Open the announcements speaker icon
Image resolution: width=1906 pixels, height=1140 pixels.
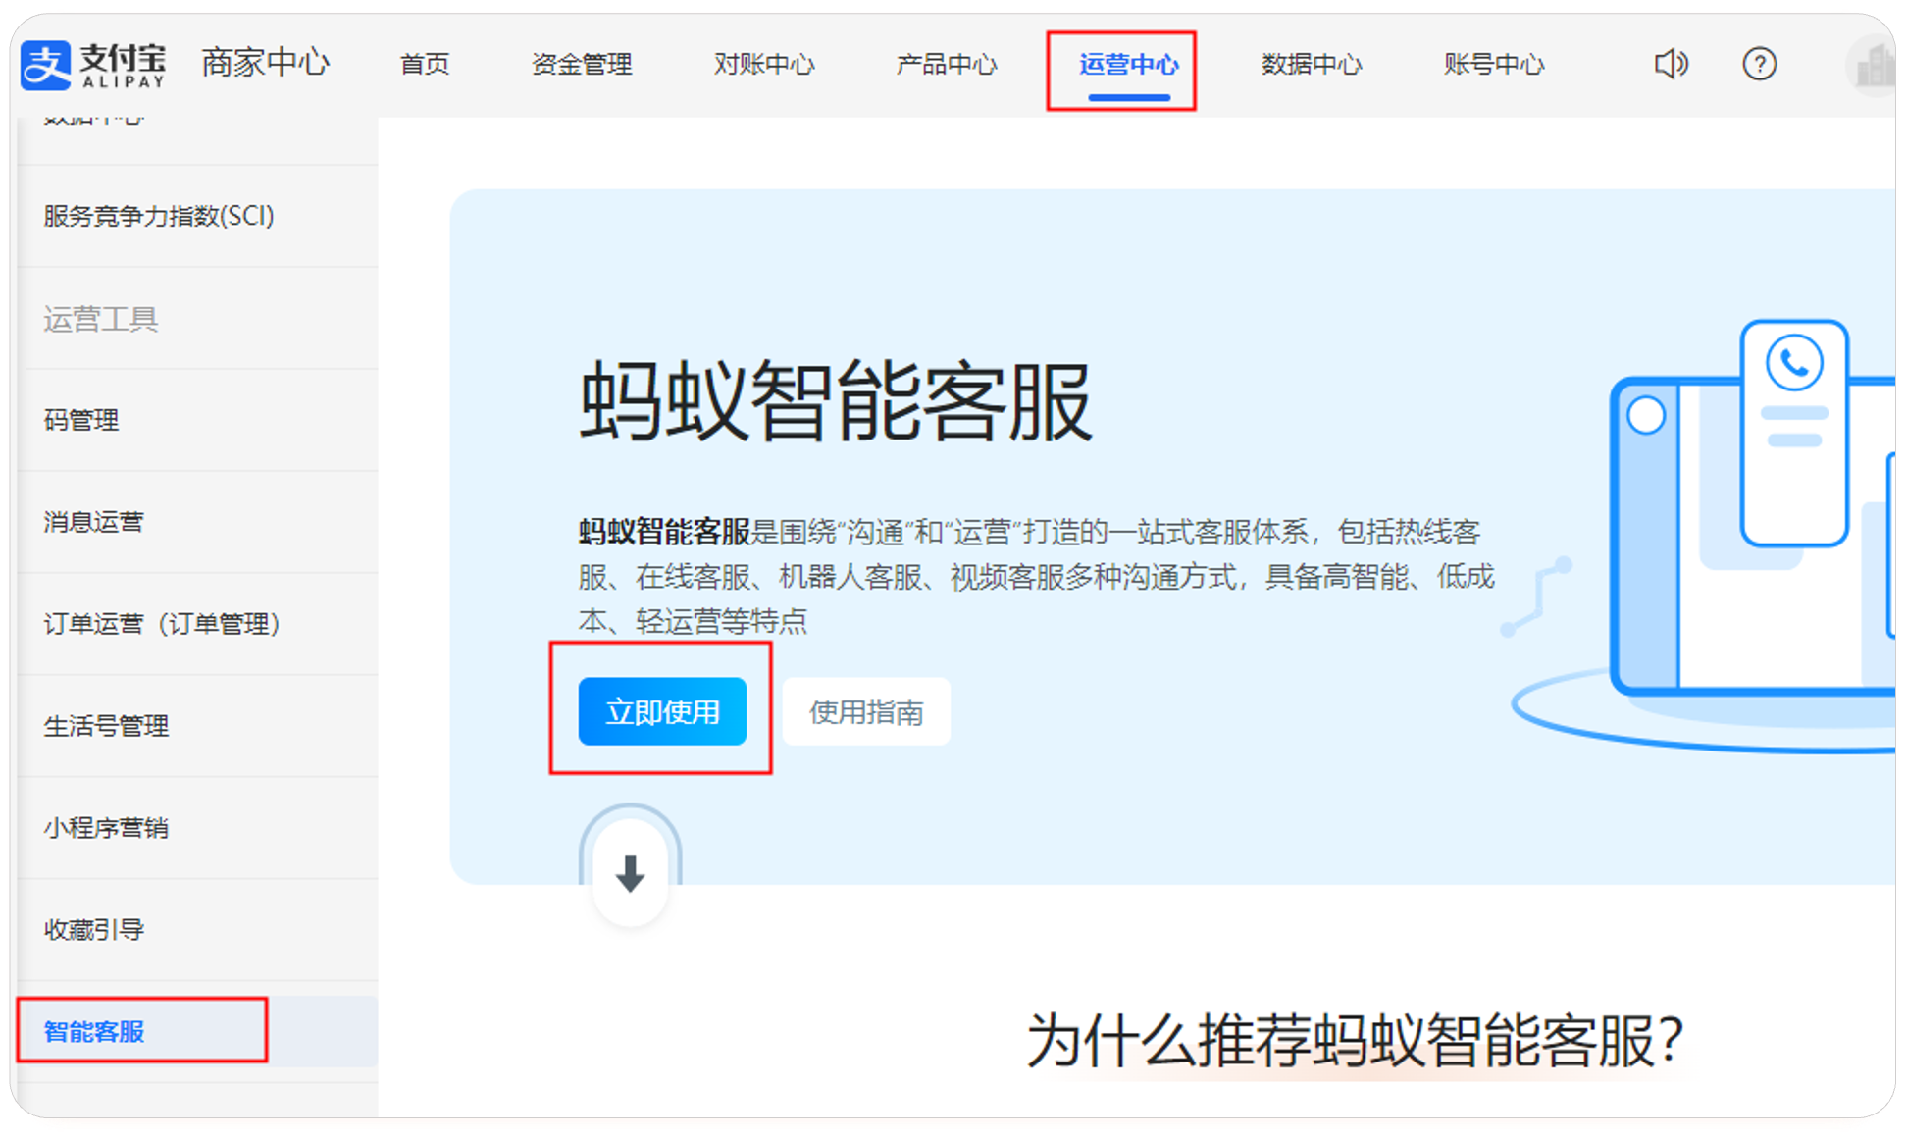tap(1670, 65)
